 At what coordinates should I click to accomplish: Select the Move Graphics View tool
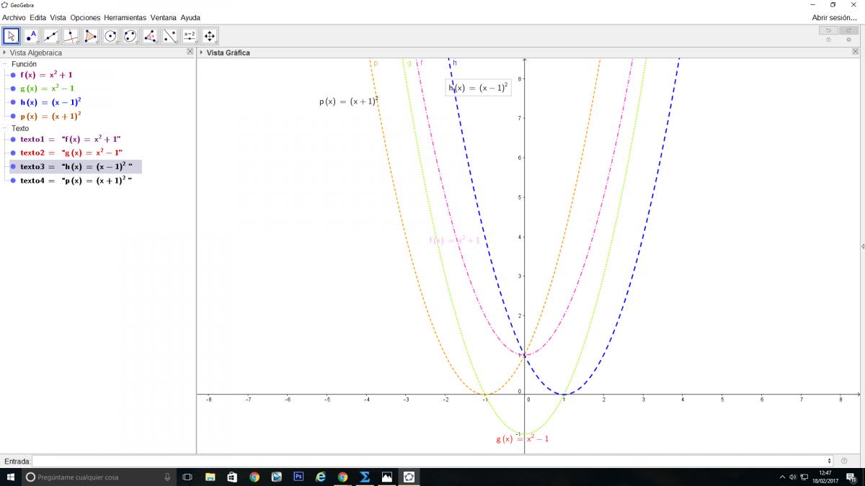(209, 35)
